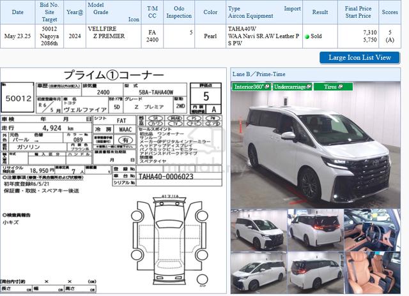Viewport: 409px width, 296px height.
Task: Click the auction sheet car damage diagram
Action: 169,241
